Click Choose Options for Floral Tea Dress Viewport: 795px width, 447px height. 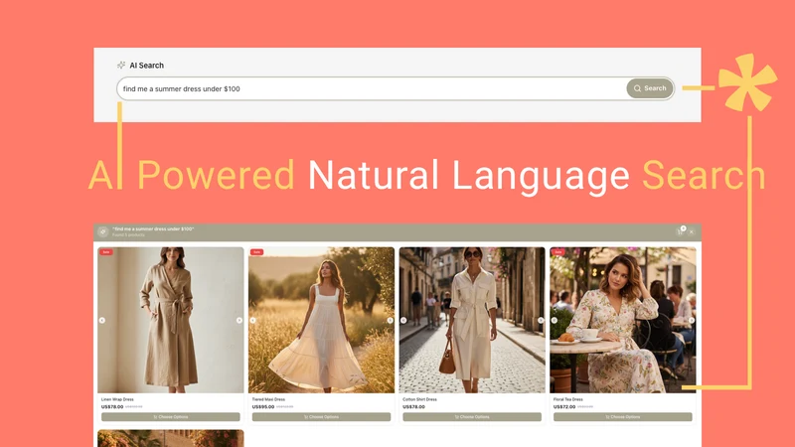[623, 417]
